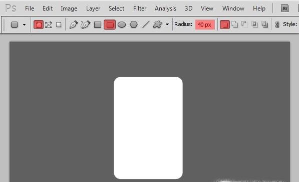Launch Adobe Bridge with Br button
Viewport: 299px width, 182px height.
285,9
